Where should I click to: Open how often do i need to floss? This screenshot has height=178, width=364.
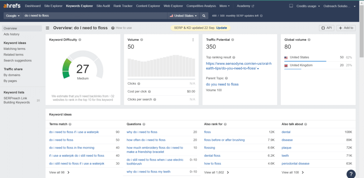146,140
